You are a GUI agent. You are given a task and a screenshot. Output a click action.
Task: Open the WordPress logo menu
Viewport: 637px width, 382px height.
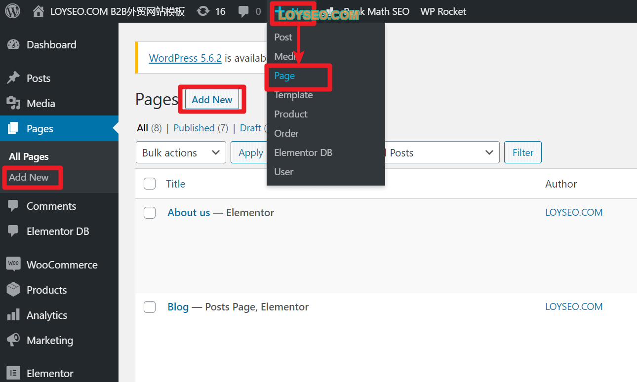[x=12, y=11]
